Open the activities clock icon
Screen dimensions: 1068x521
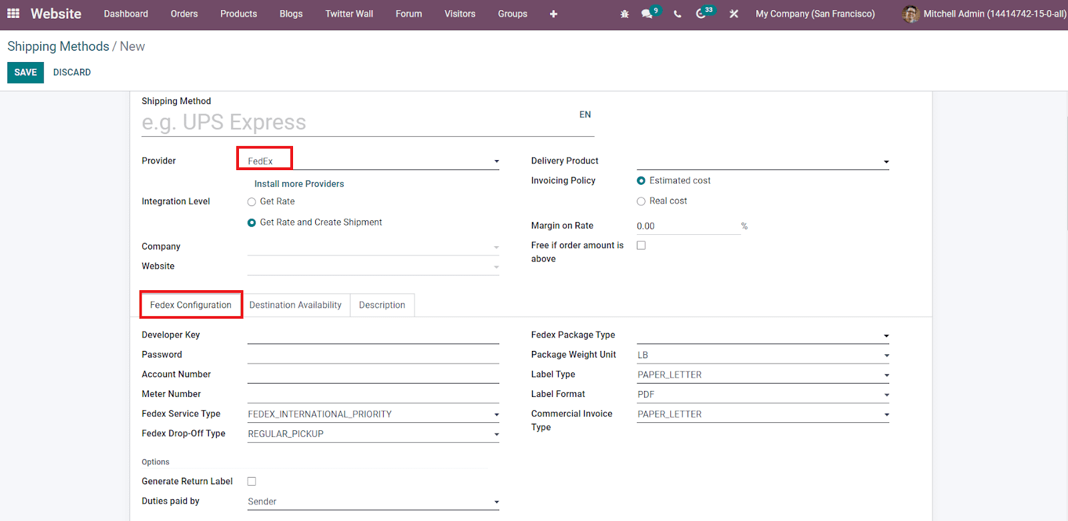tap(701, 14)
